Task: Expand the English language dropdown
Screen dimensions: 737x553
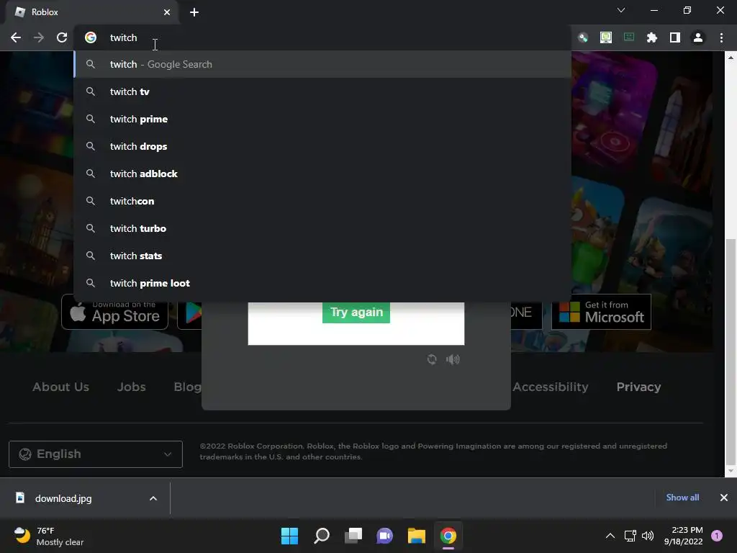Action: 96,454
